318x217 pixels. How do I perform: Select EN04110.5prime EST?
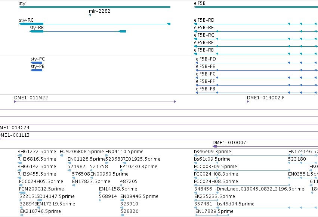tap(107, 155)
